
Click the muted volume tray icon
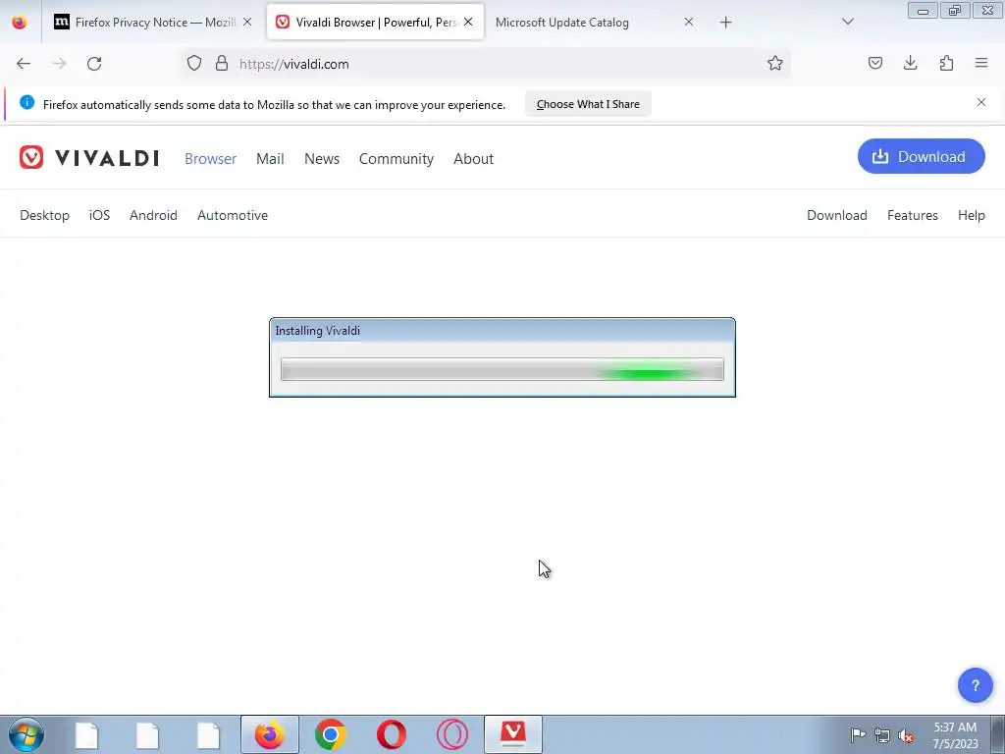[x=906, y=735]
